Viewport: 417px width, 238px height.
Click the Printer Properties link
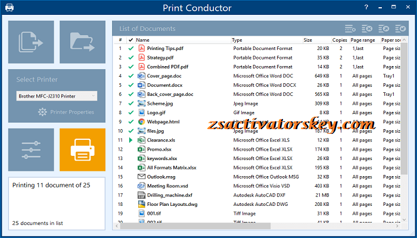click(72, 112)
